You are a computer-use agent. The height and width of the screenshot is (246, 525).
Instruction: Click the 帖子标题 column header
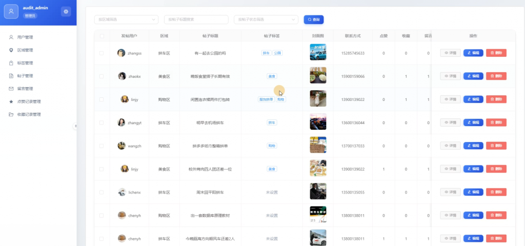(210, 36)
